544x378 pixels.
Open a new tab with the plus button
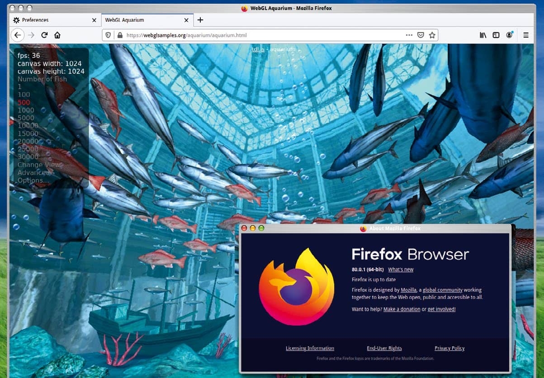coord(200,20)
